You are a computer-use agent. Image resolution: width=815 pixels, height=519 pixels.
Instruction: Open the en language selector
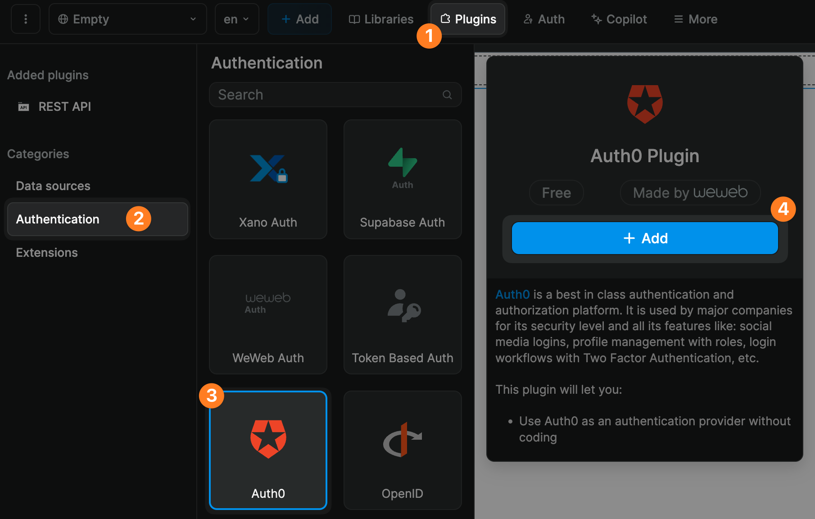tap(236, 19)
